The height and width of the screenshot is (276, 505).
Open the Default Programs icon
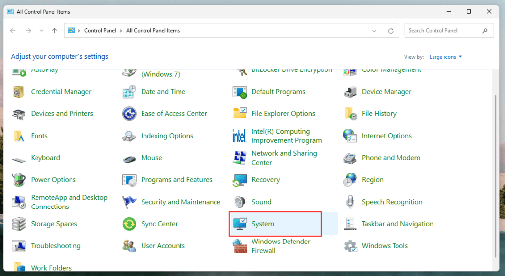(240, 92)
